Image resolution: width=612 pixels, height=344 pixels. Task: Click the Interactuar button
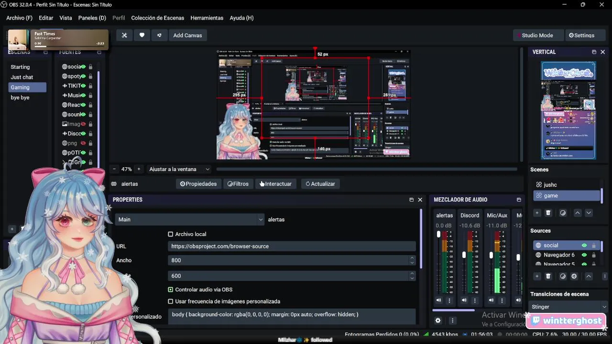[276, 184]
